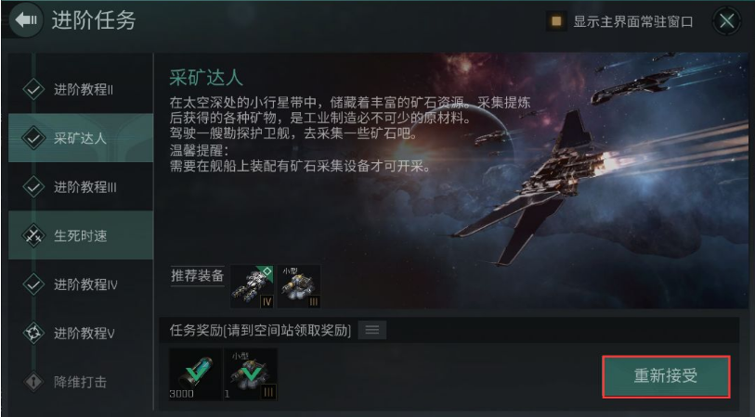Select the 进阶教程II mission entry
The height and width of the screenshot is (417, 755).
click(x=81, y=89)
